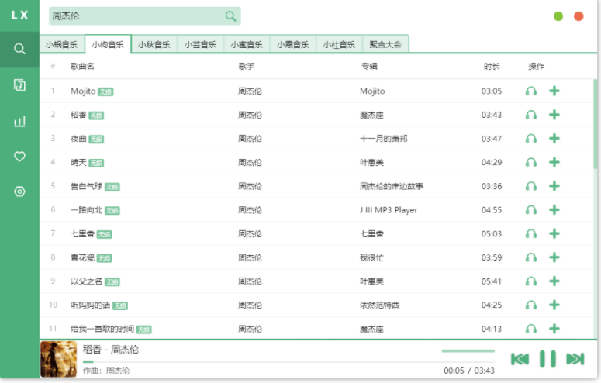Switch to the 聚合大会 tab
The height and width of the screenshot is (383, 601).
point(385,45)
